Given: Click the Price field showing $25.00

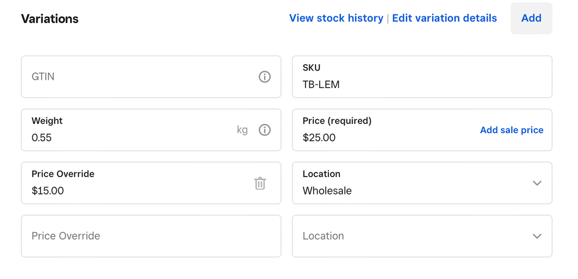Looking at the screenshot, I should [319, 138].
